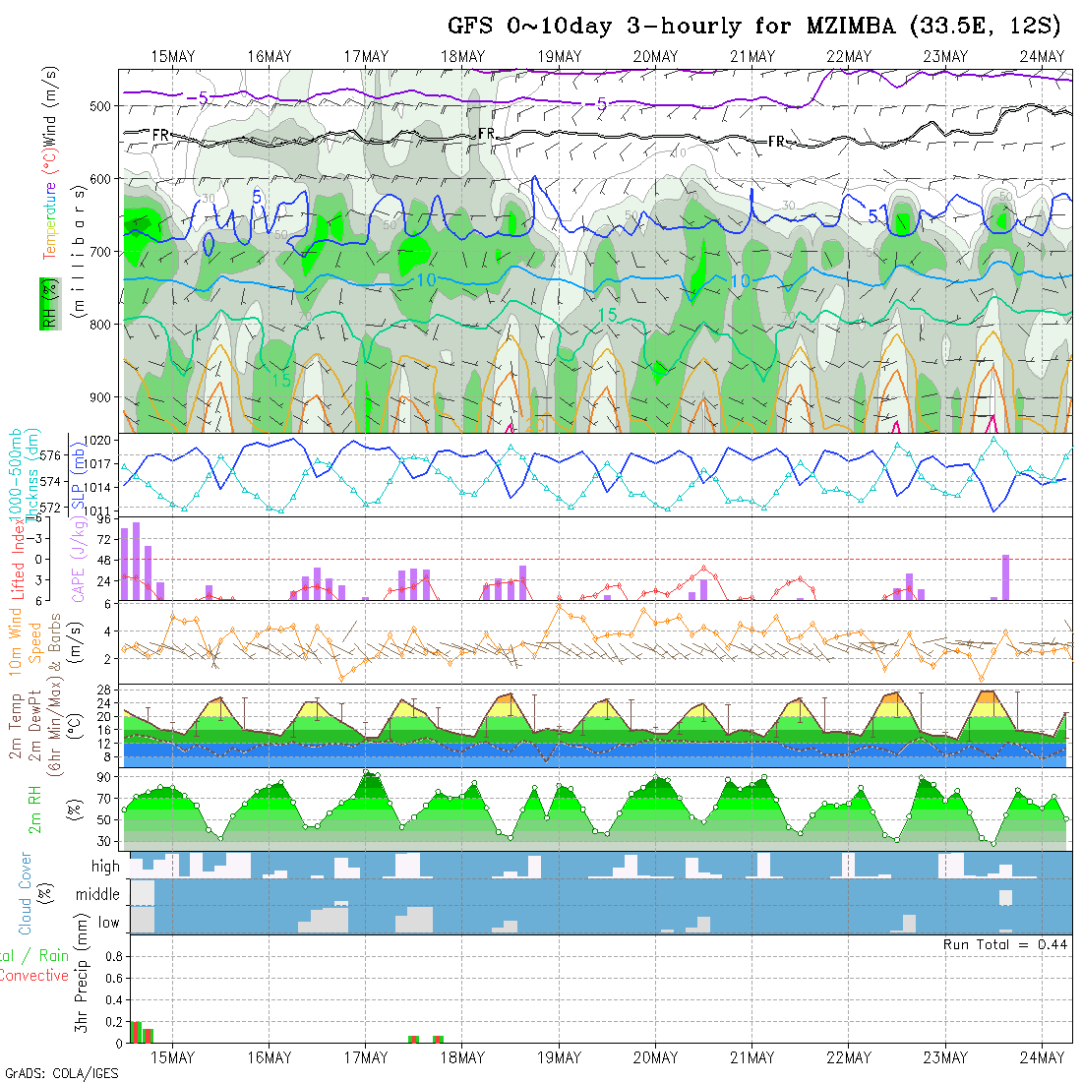Viewport: 1082px width, 1082px height.
Task: Click the 'CAPE (J/kg)' axis label
Action: tap(79, 560)
